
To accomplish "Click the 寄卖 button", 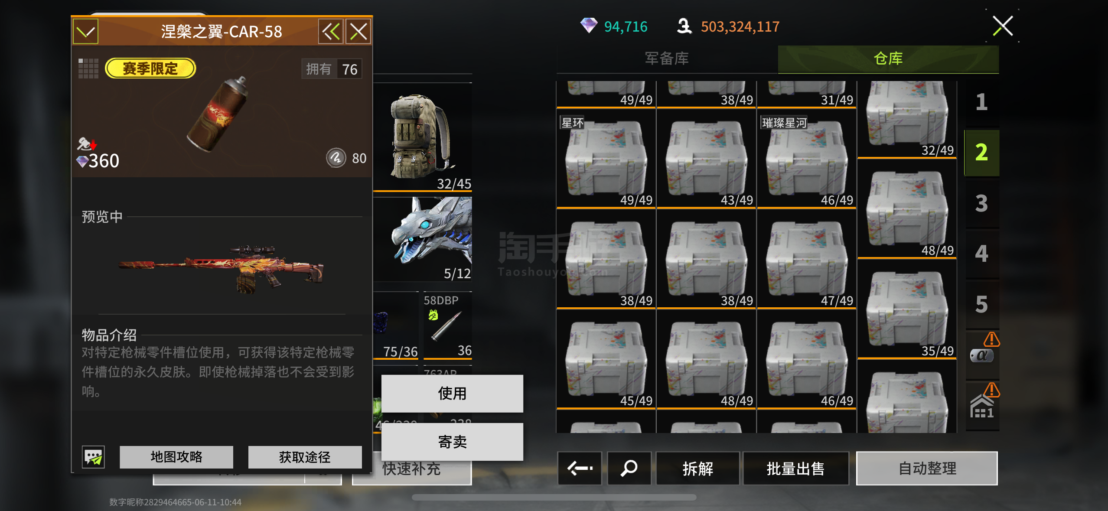I will [452, 442].
